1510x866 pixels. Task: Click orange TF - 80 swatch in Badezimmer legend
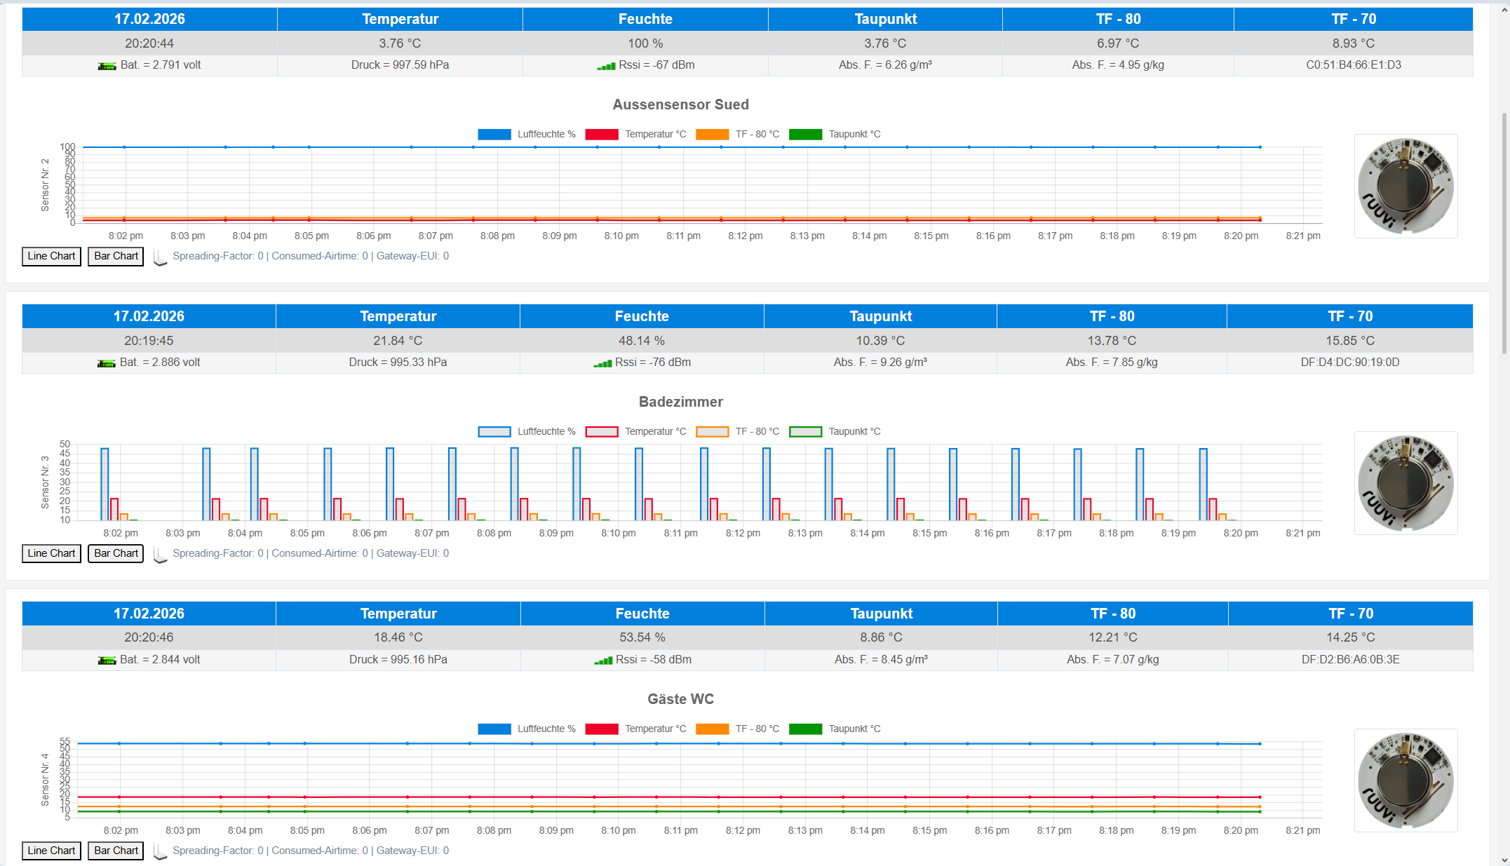712,432
